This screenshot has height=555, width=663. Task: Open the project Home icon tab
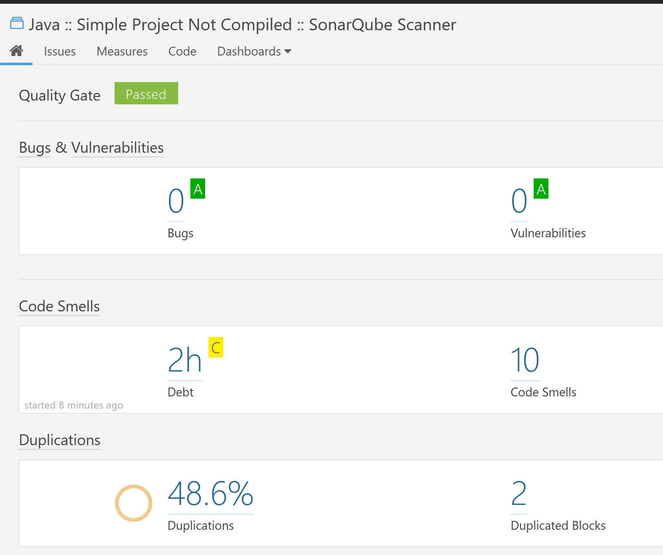pos(16,51)
